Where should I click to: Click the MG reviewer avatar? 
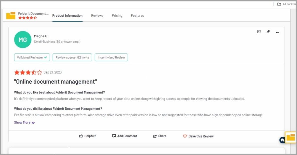23,40
